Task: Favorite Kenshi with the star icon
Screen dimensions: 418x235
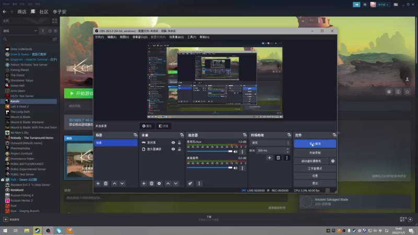Action: [x=407, y=92]
